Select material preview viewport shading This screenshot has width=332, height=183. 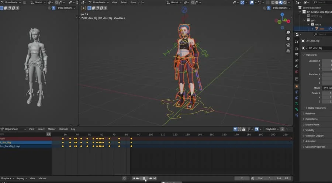(281, 3)
